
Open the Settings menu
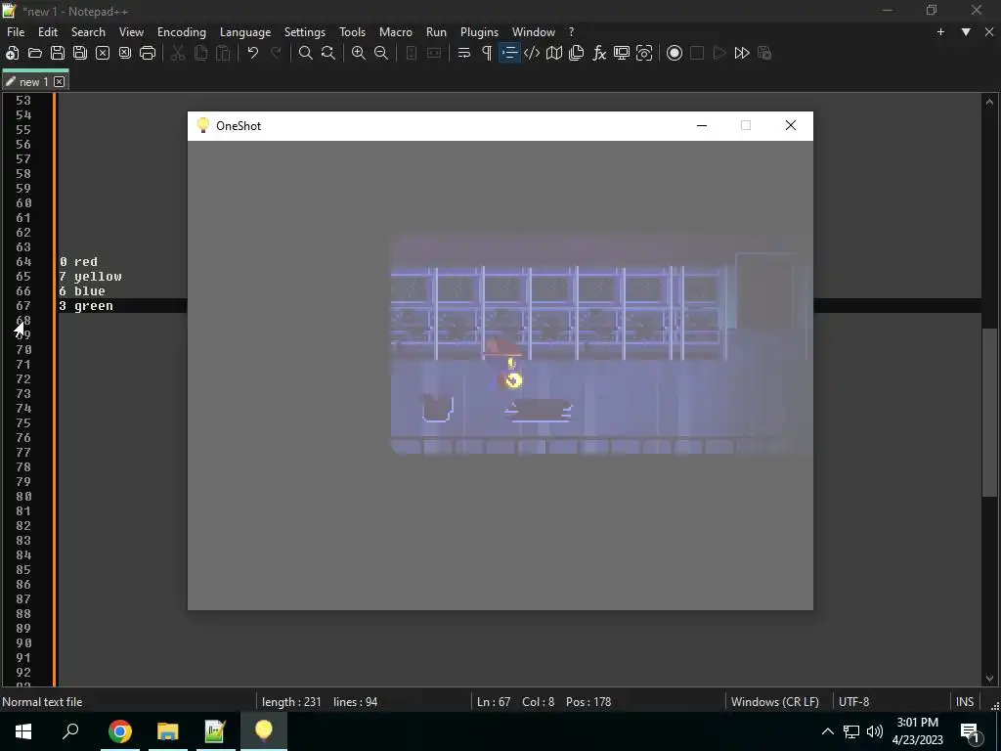pos(305,32)
